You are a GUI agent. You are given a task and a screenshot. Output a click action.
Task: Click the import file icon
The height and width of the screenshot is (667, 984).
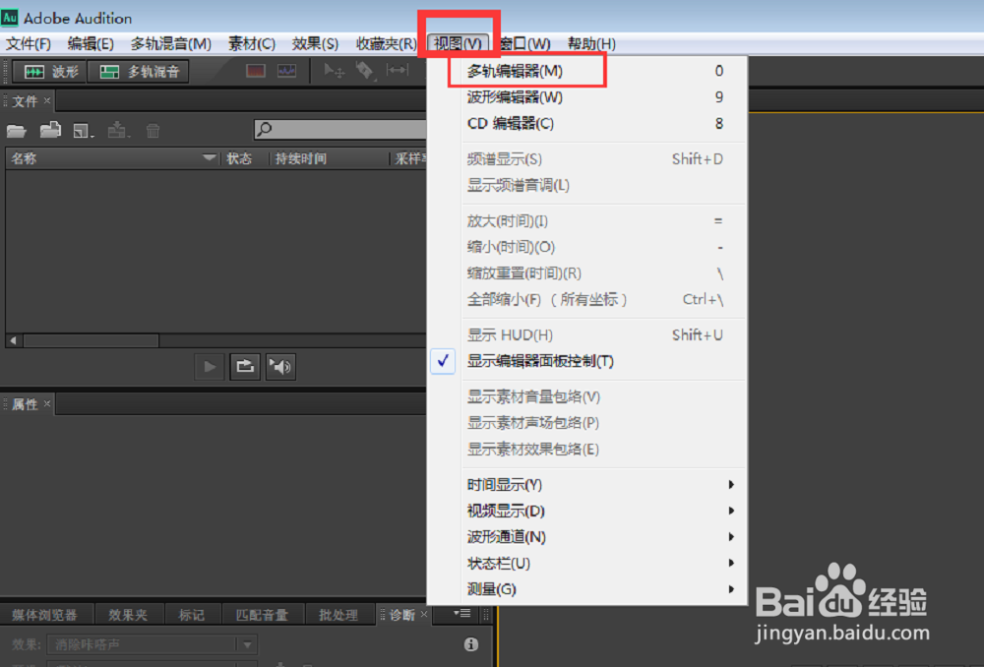[x=50, y=130]
